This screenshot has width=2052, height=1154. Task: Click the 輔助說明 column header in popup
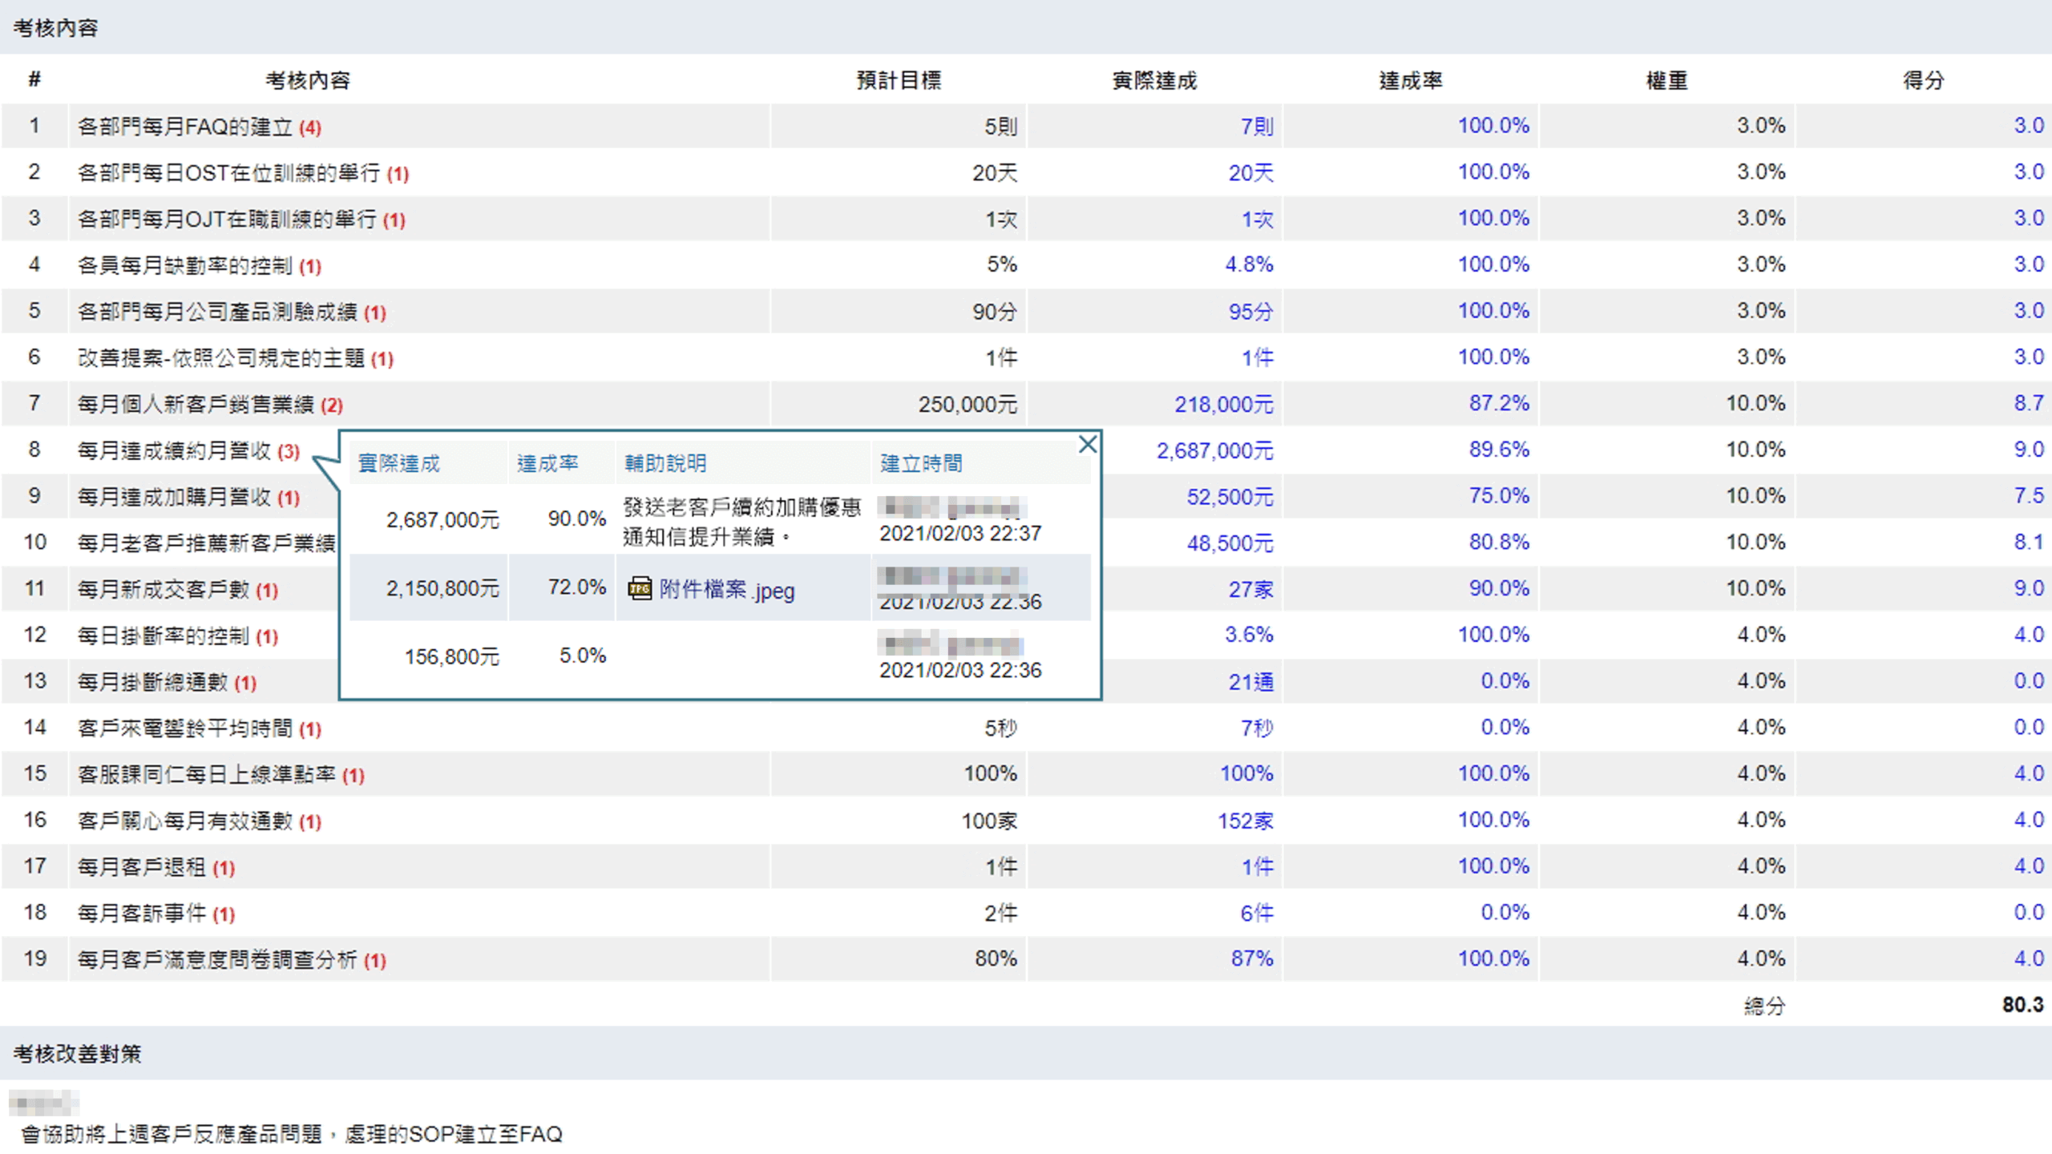665,464
